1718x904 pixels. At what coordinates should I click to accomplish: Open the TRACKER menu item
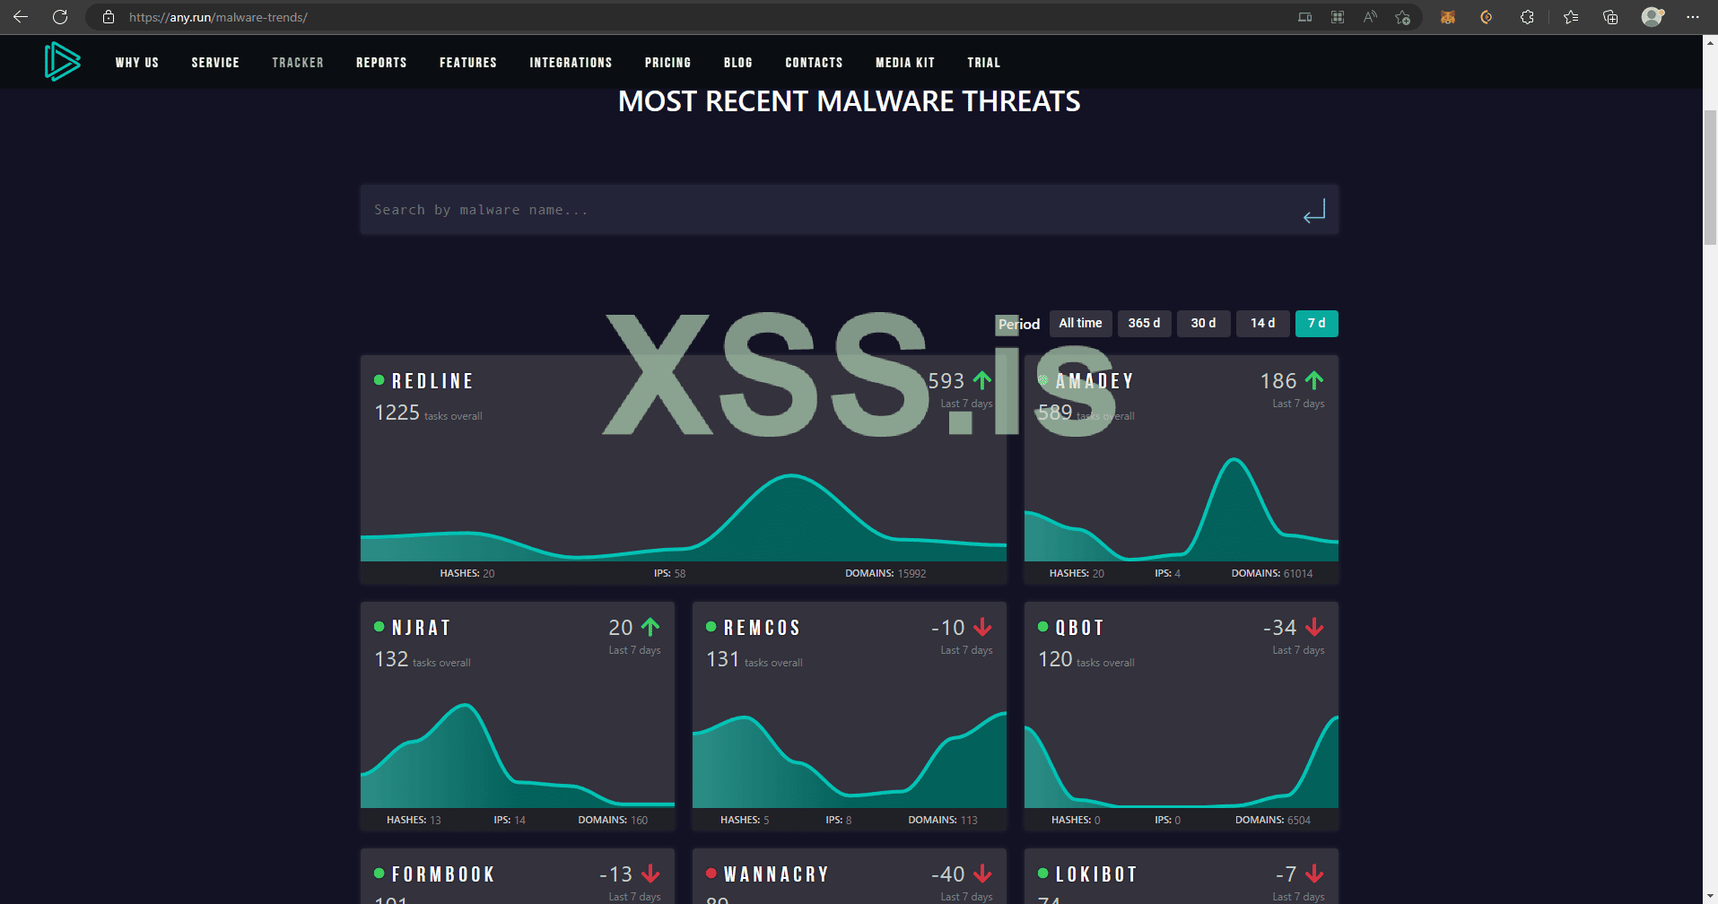point(298,63)
